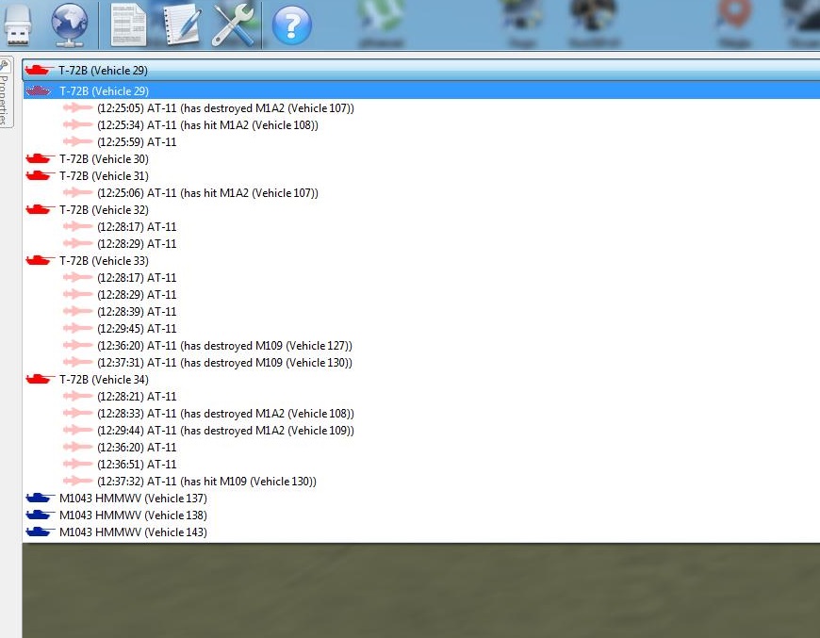Select 12:25:05 AT-11 destroyed Vehicle 107 event
The width and height of the screenshot is (820, 638).
pos(225,108)
